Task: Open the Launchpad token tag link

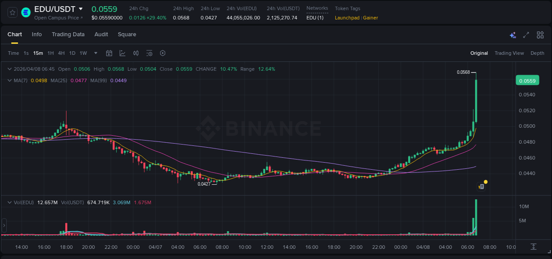Action: [x=347, y=18]
